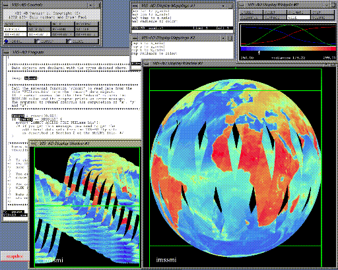Screen dimensions: 338x270
Task: Click LABELS in the Display Widgets window
Action: pyautogui.click(x=251, y=13)
